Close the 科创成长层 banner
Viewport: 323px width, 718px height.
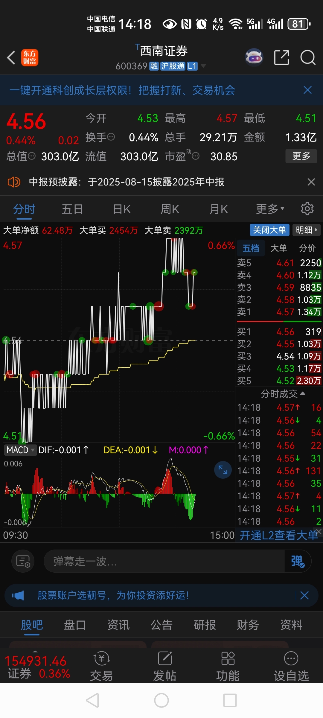[307, 90]
